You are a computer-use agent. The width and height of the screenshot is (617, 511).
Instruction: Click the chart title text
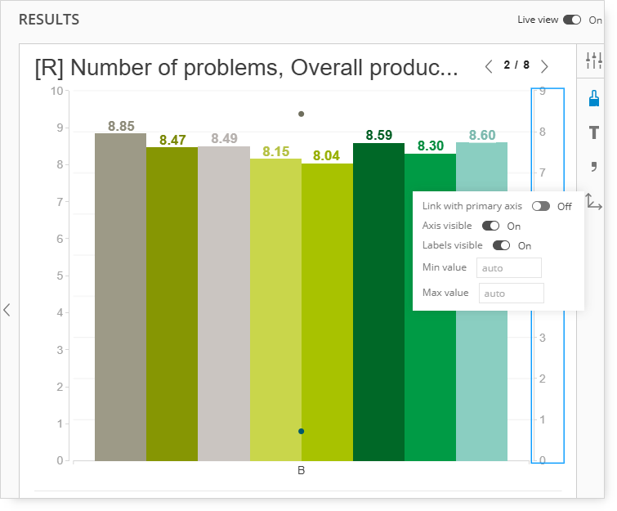click(246, 67)
